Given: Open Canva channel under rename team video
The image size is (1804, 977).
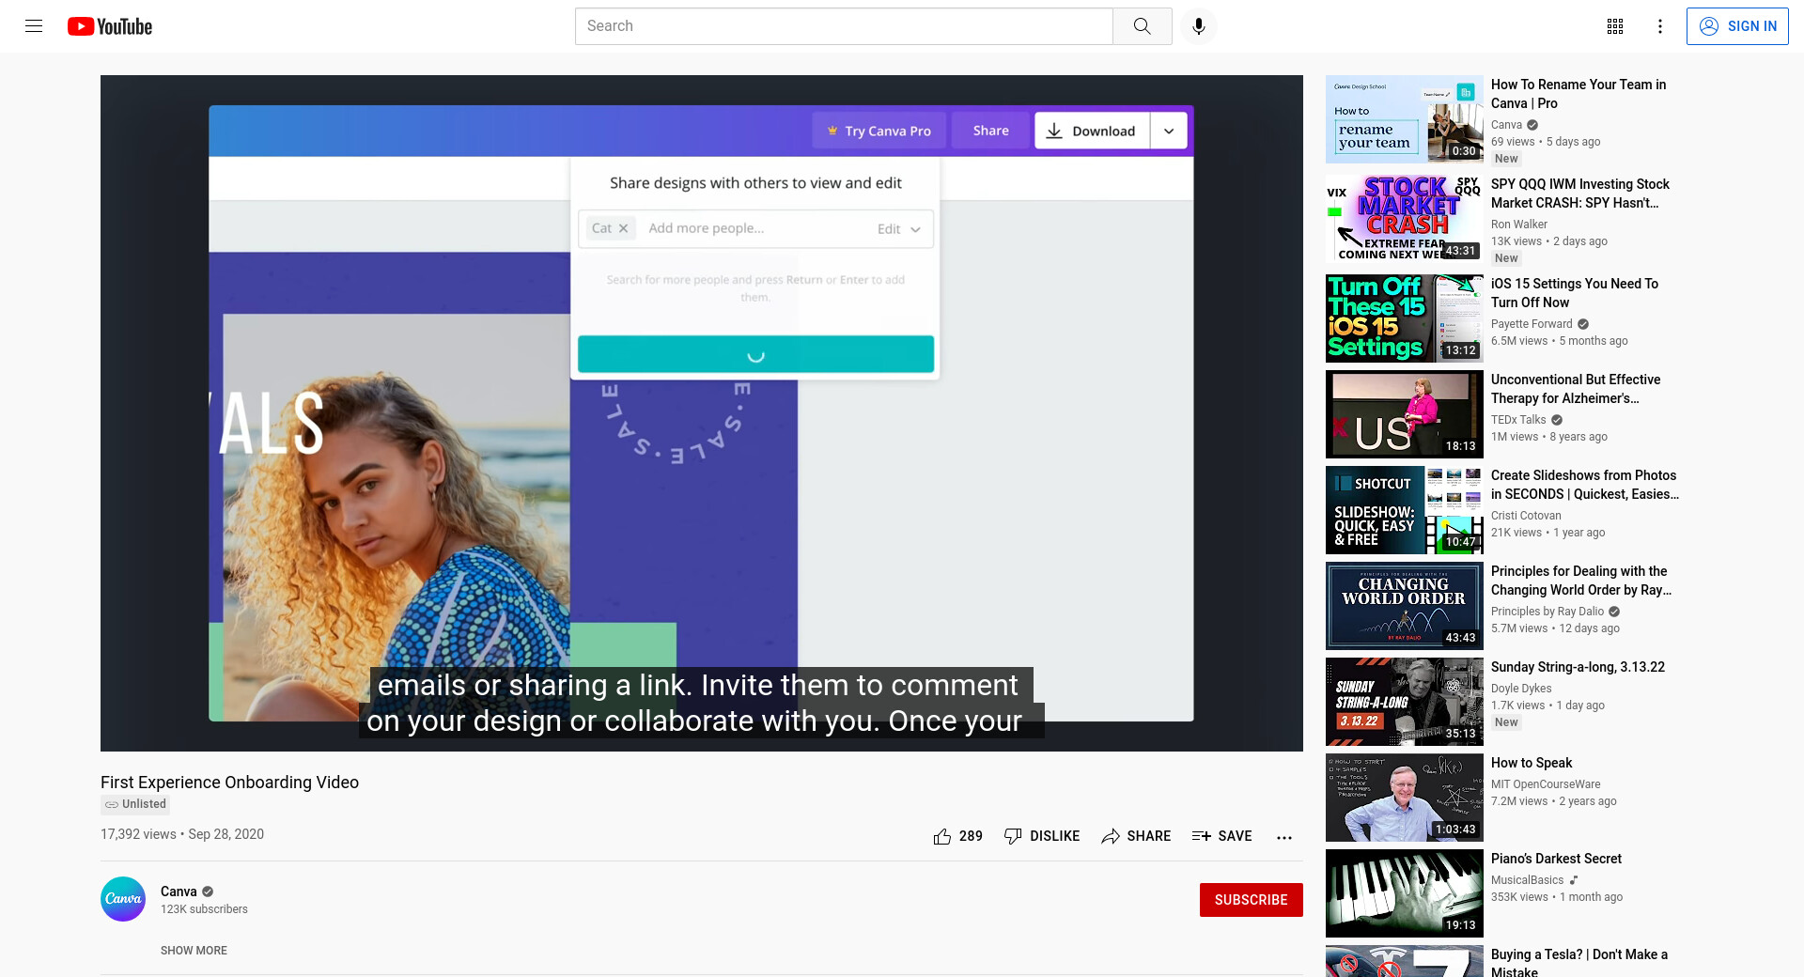Looking at the screenshot, I should click(1506, 125).
